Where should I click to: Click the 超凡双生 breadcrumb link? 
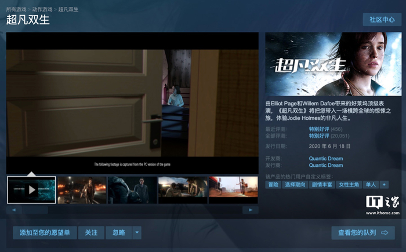pyautogui.click(x=68, y=10)
